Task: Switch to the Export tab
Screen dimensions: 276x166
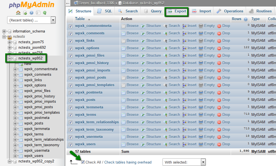Action: [x=177, y=11]
